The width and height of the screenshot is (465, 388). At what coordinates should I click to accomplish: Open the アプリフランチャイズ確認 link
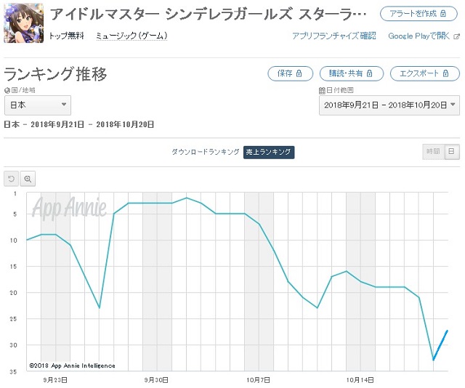(x=334, y=36)
